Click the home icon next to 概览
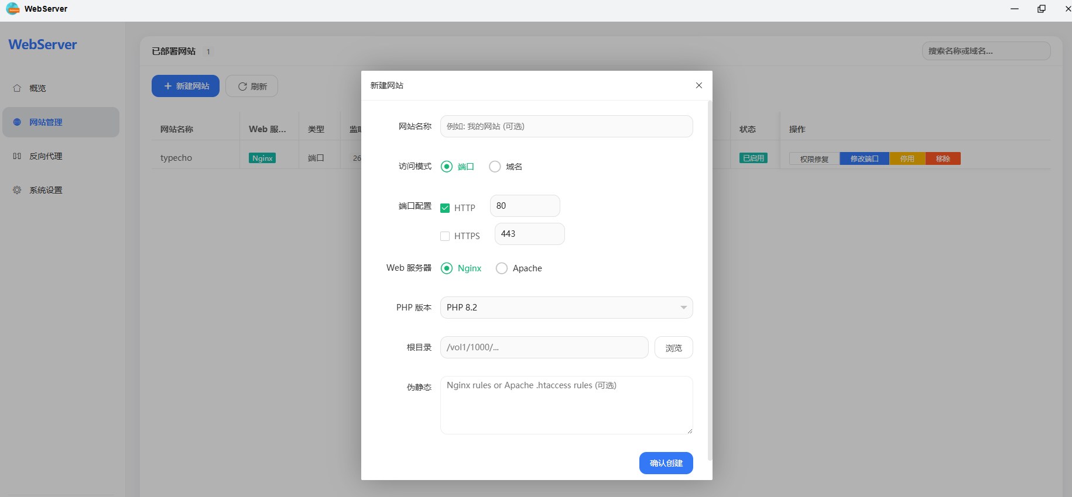This screenshot has height=497, width=1072. click(17, 88)
